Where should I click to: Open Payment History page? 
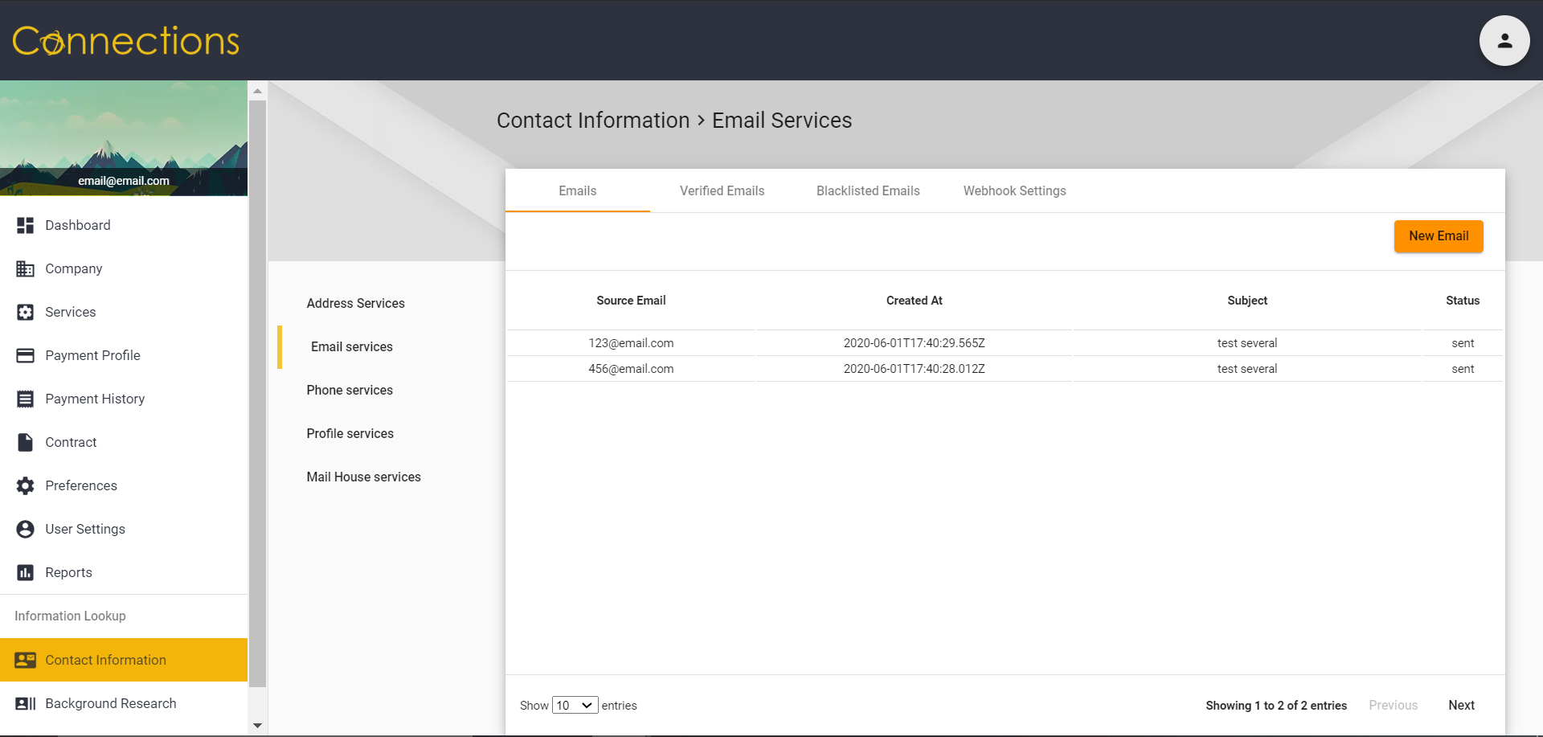point(124,399)
